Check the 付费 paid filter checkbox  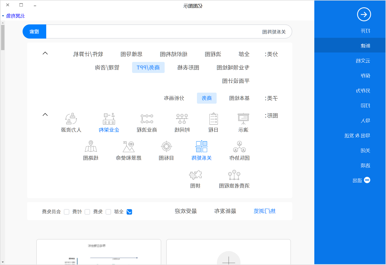point(87,212)
